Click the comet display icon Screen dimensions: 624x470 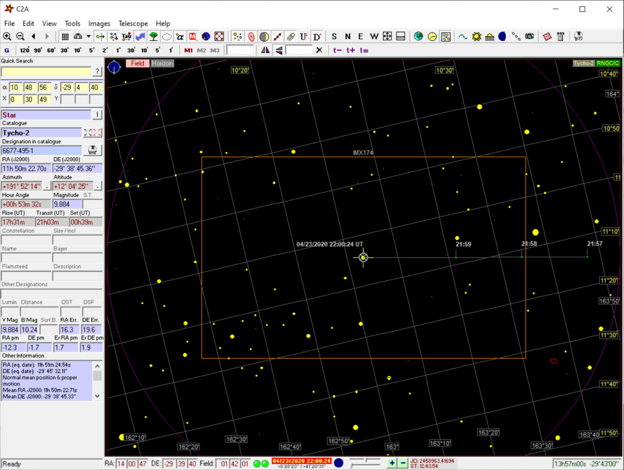tap(290, 36)
